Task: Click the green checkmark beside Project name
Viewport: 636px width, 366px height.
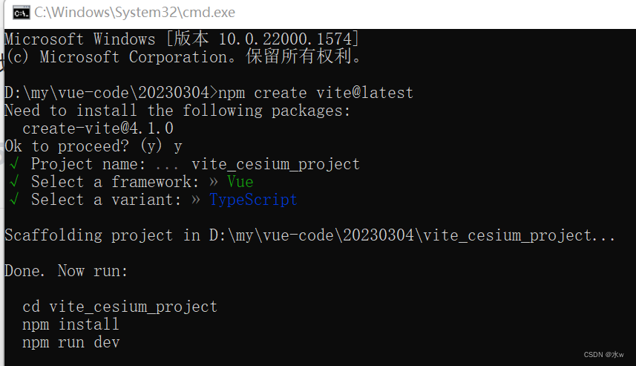Action: pyautogui.click(x=14, y=164)
